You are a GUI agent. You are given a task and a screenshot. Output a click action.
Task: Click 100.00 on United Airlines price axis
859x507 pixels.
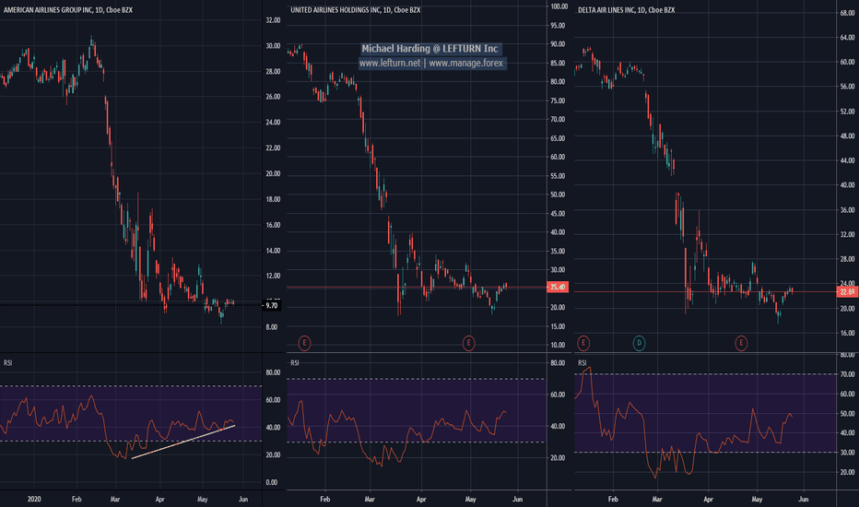click(x=559, y=6)
